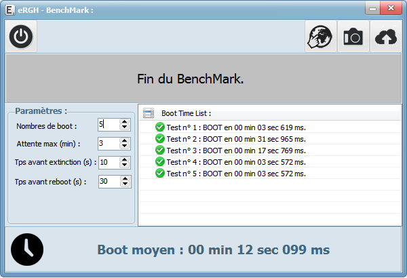Click the power button icon

pos(22,37)
